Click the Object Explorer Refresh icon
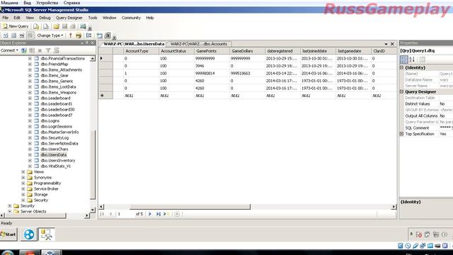Viewport: 453px width, 255px height. point(57,50)
